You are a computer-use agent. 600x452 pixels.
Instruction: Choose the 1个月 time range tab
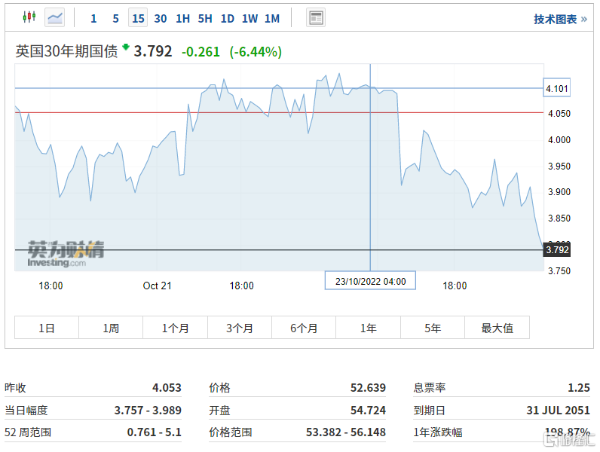pos(176,328)
